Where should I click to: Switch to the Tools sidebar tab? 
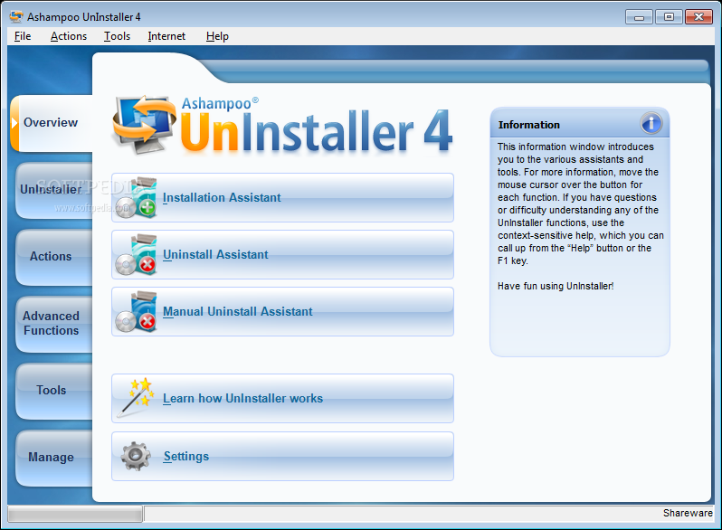click(x=54, y=391)
